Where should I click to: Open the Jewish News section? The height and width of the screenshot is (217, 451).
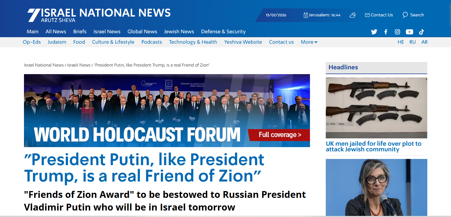(x=179, y=32)
